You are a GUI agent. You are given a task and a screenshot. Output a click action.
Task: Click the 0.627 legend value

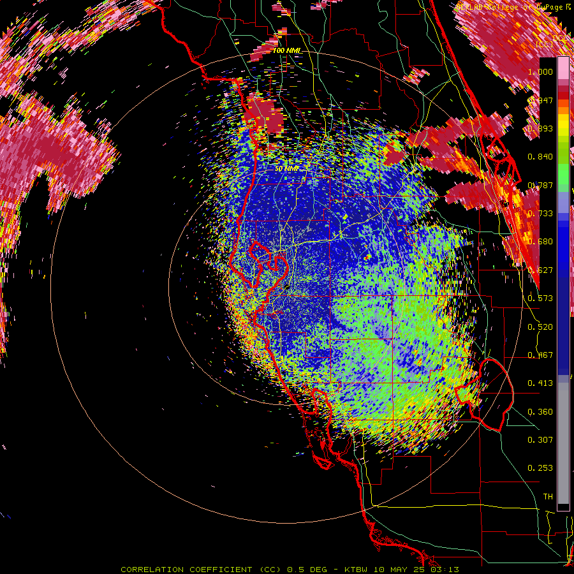point(540,270)
